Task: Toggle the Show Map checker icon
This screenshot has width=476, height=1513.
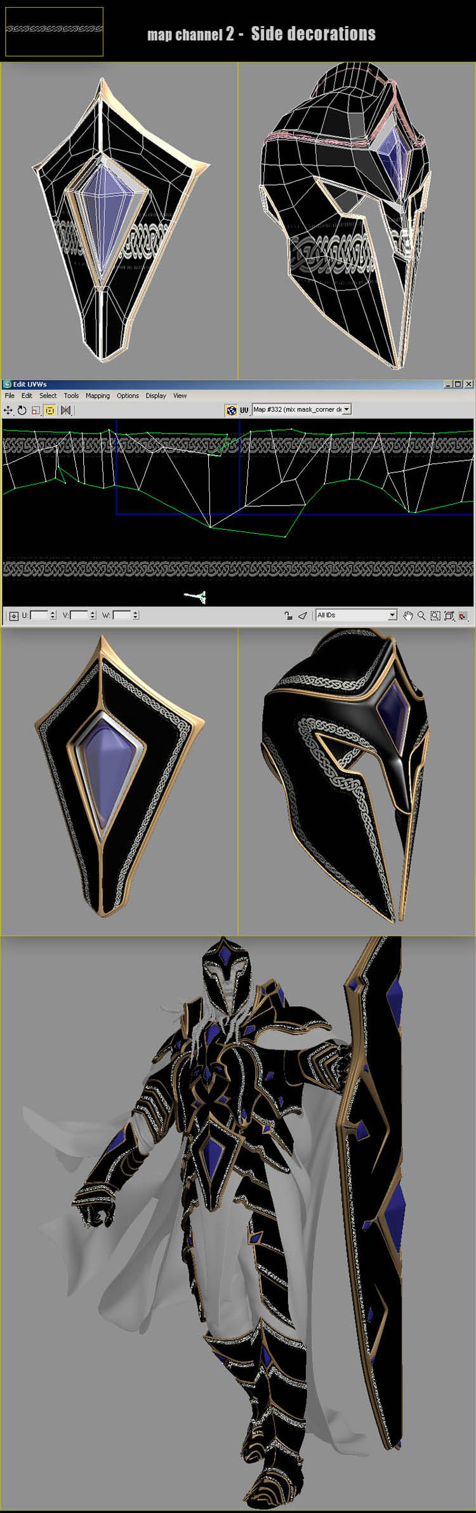Action: pos(231,410)
